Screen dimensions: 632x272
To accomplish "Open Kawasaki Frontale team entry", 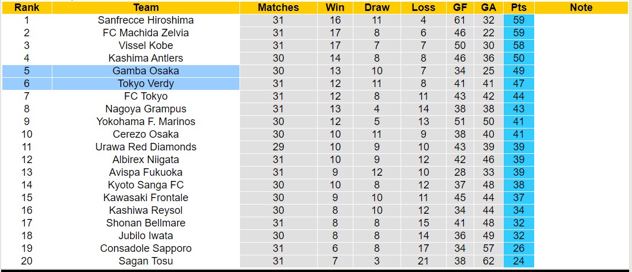I will pos(146,198).
